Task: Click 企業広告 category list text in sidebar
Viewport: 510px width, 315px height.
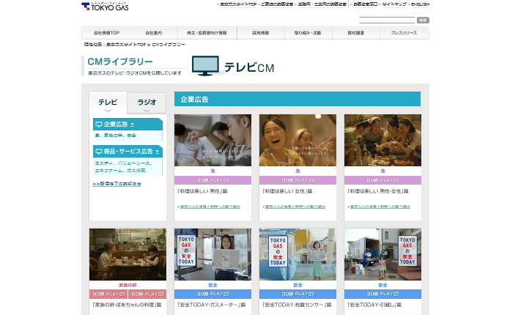Action: tap(116, 136)
